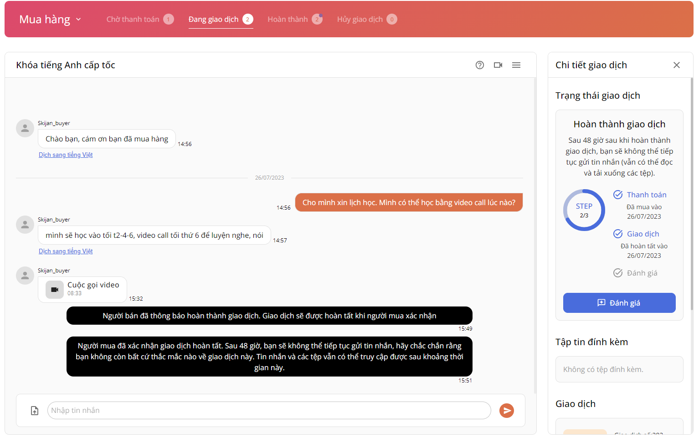Click the Giao dịch step check icon

618,234
